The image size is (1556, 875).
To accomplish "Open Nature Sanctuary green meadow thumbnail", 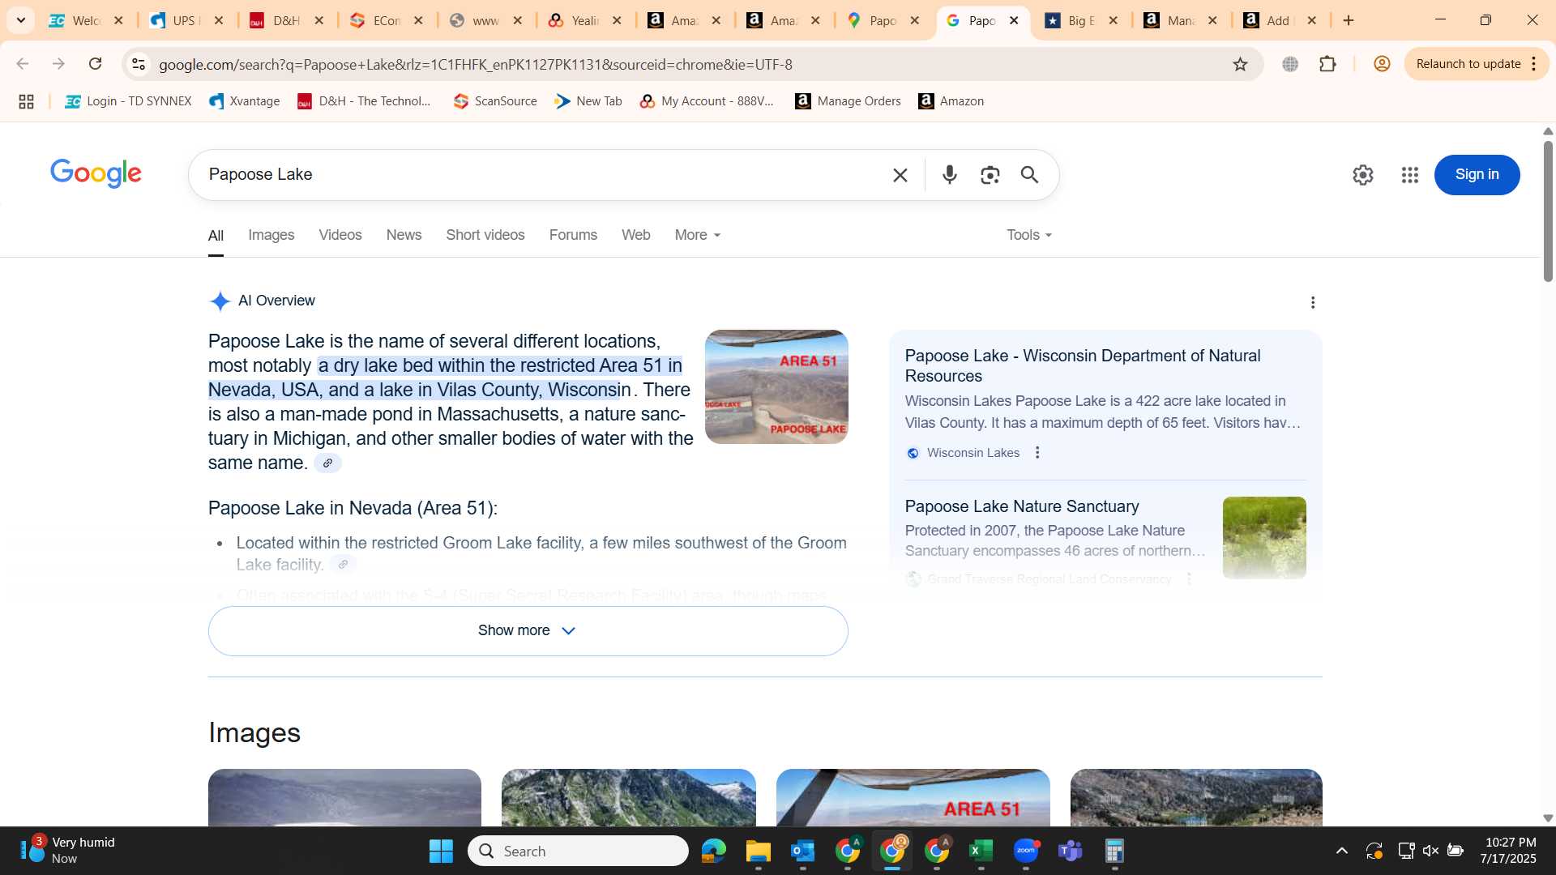I will (x=1264, y=538).
